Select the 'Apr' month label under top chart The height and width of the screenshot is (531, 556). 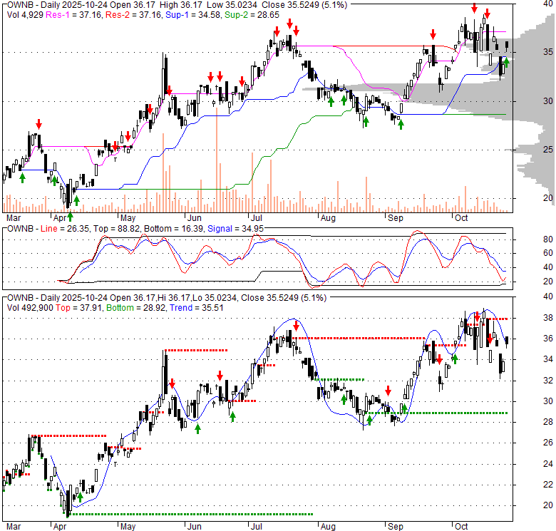60,218
